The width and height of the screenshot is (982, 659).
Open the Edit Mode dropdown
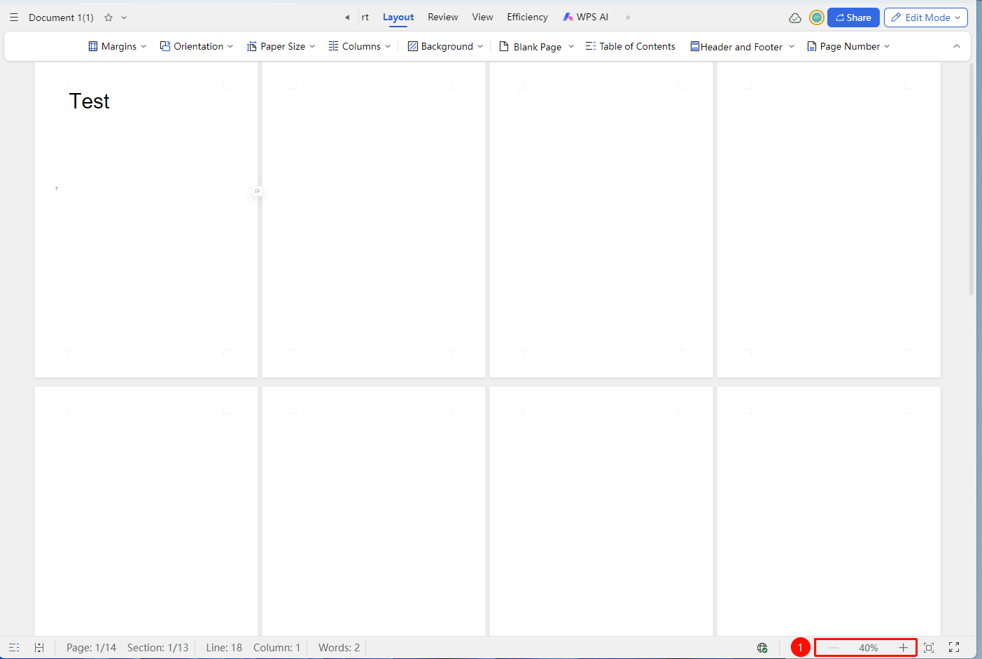pos(926,17)
